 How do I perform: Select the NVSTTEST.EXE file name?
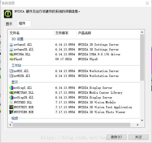pyautogui.click(x=24, y=107)
